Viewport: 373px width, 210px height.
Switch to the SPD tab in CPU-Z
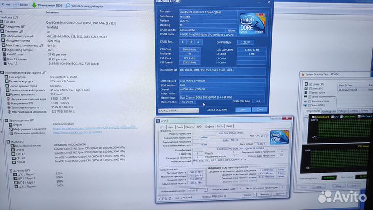point(199,127)
